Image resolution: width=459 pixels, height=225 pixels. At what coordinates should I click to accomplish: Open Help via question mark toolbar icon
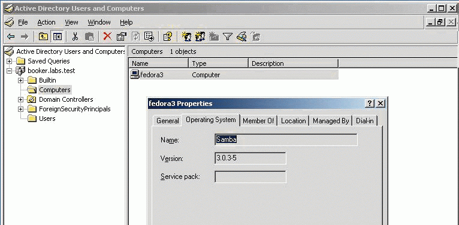[x=167, y=37]
